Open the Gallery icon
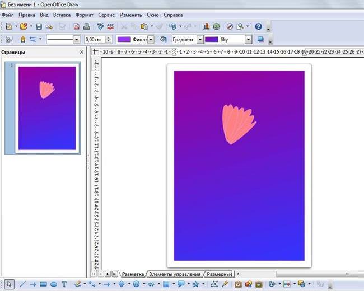Image resolution: width=364 pixels, height=291 pixels. click(x=259, y=284)
